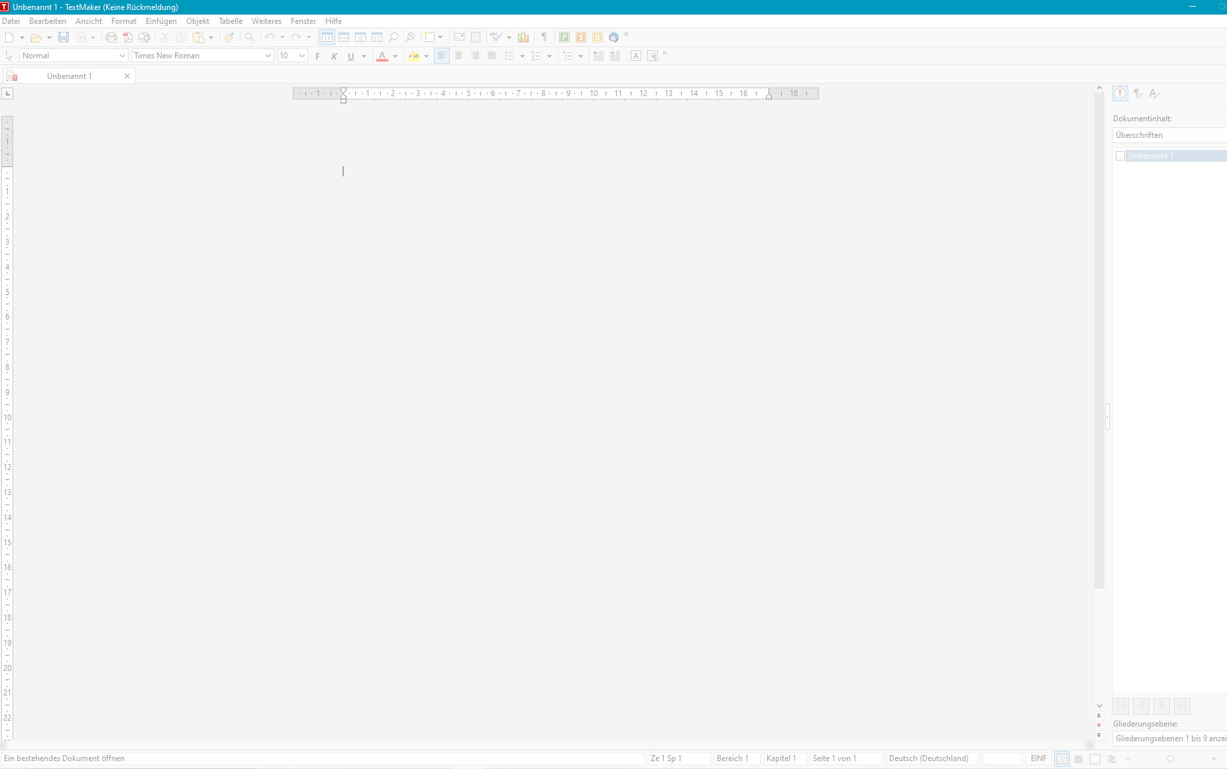Click the EINF insert mode indicator
Viewport: 1227px width, 769px height.
pos(1038,758)
